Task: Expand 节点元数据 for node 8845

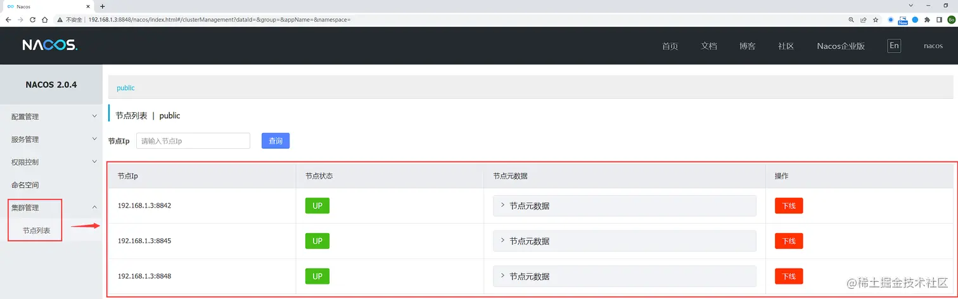Action: (624, 241)
